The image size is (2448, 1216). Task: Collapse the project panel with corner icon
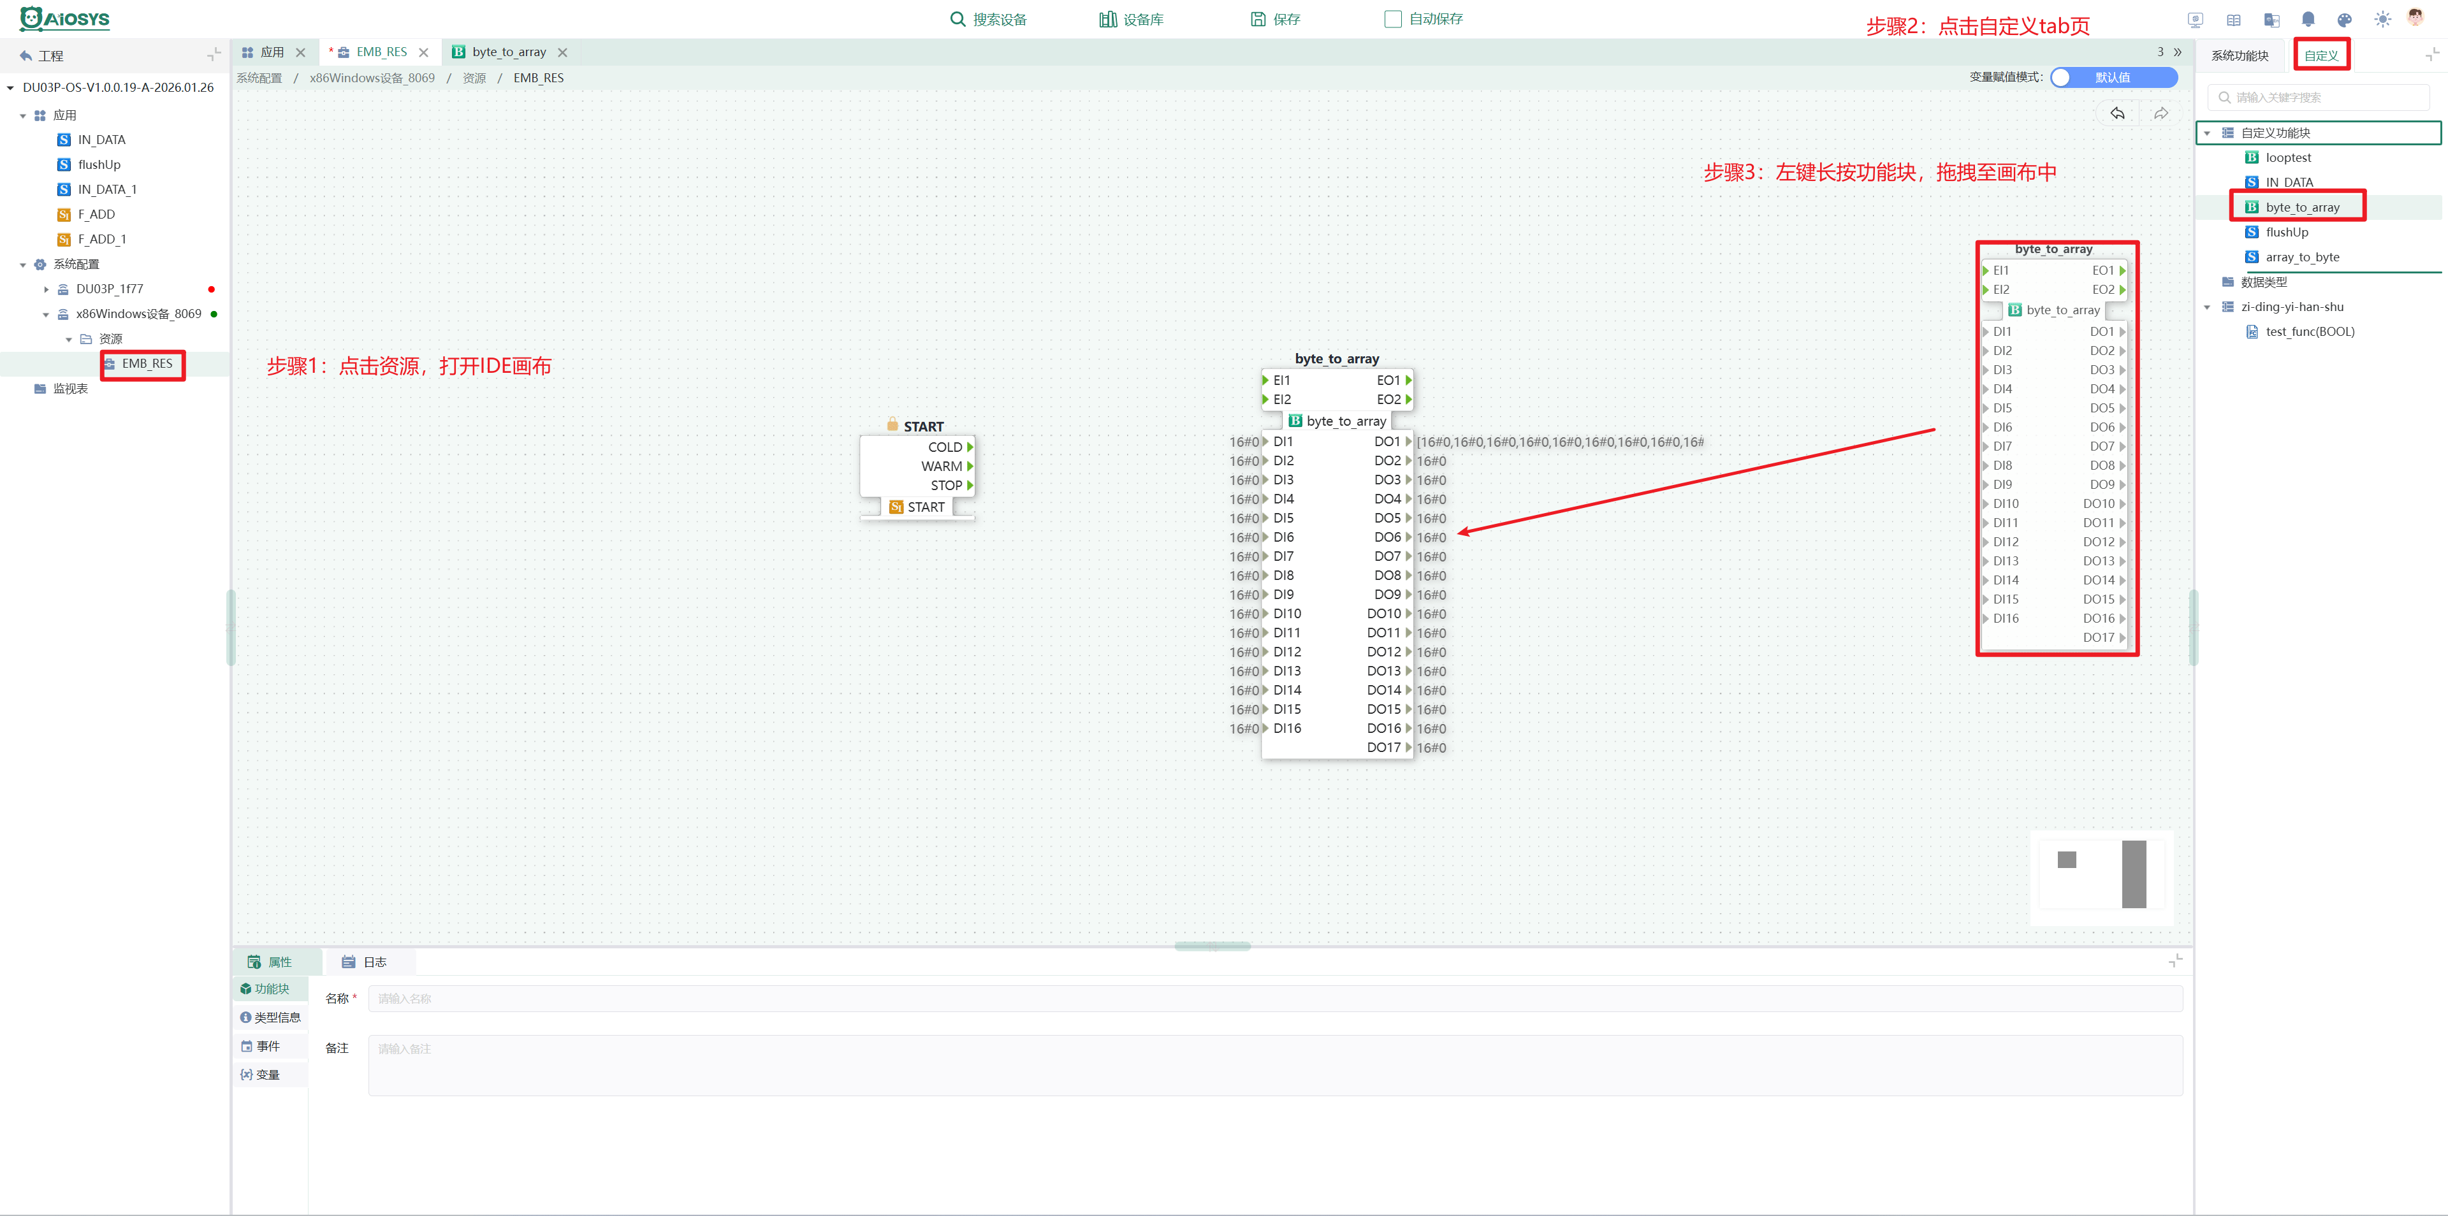pos(214,54)
